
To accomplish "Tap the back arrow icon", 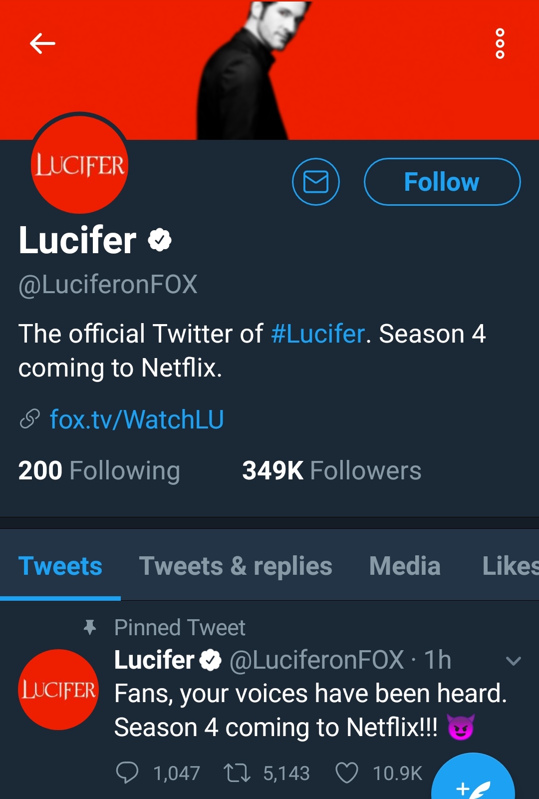I will click(x=42, y=43).
